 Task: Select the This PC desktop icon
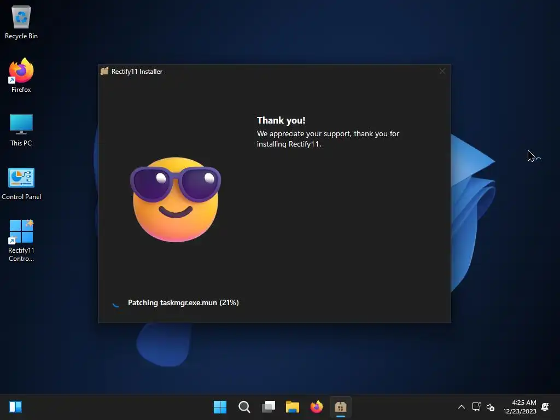point(21,130)
